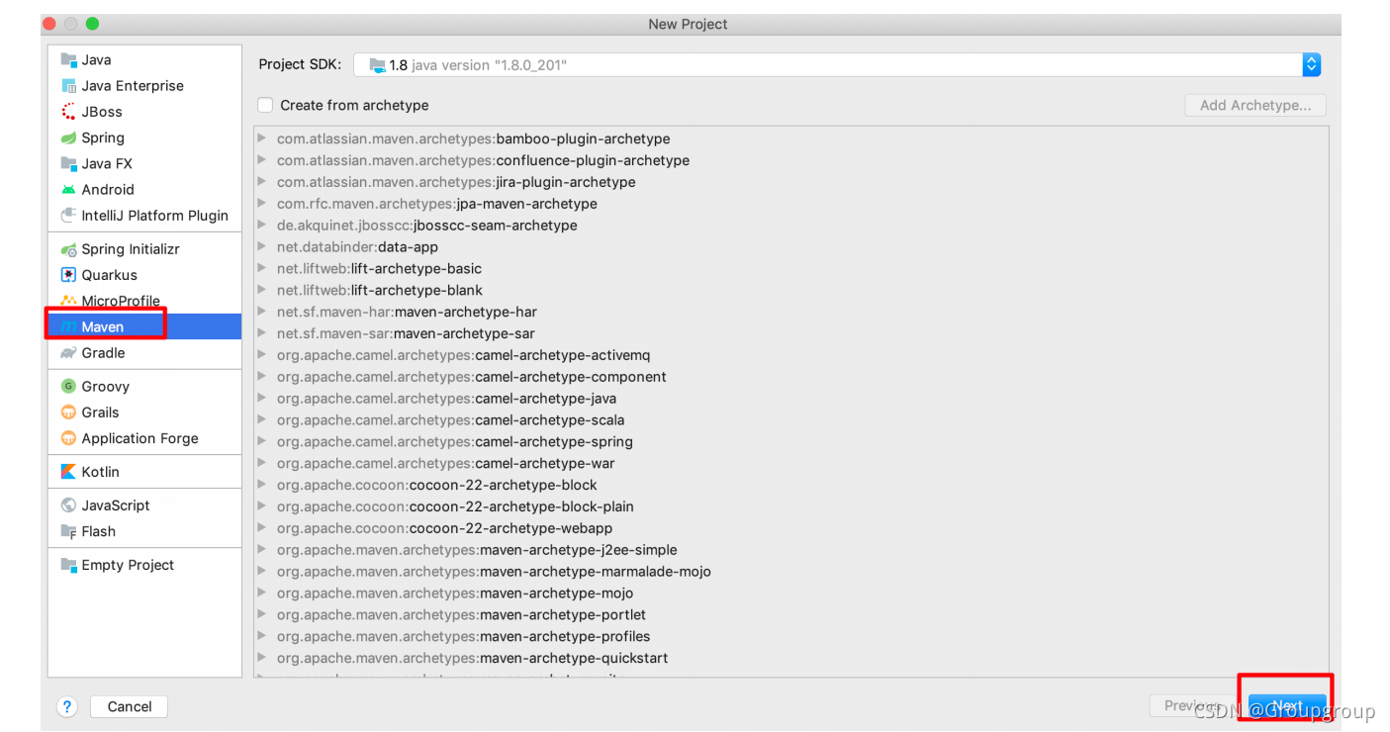Image resolution: width=1390 pixels, height=732 pixels.
Task: Click the IntelliJ Platform Plugin icon
Action: [x=68, y=216]
